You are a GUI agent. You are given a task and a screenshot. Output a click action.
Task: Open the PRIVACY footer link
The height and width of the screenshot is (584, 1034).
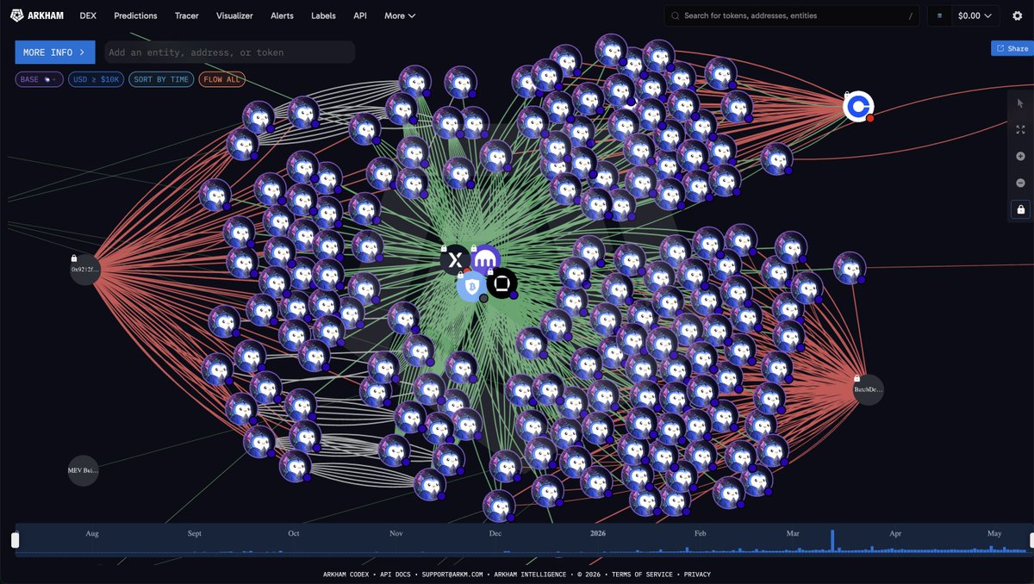(x=697, y=575)
